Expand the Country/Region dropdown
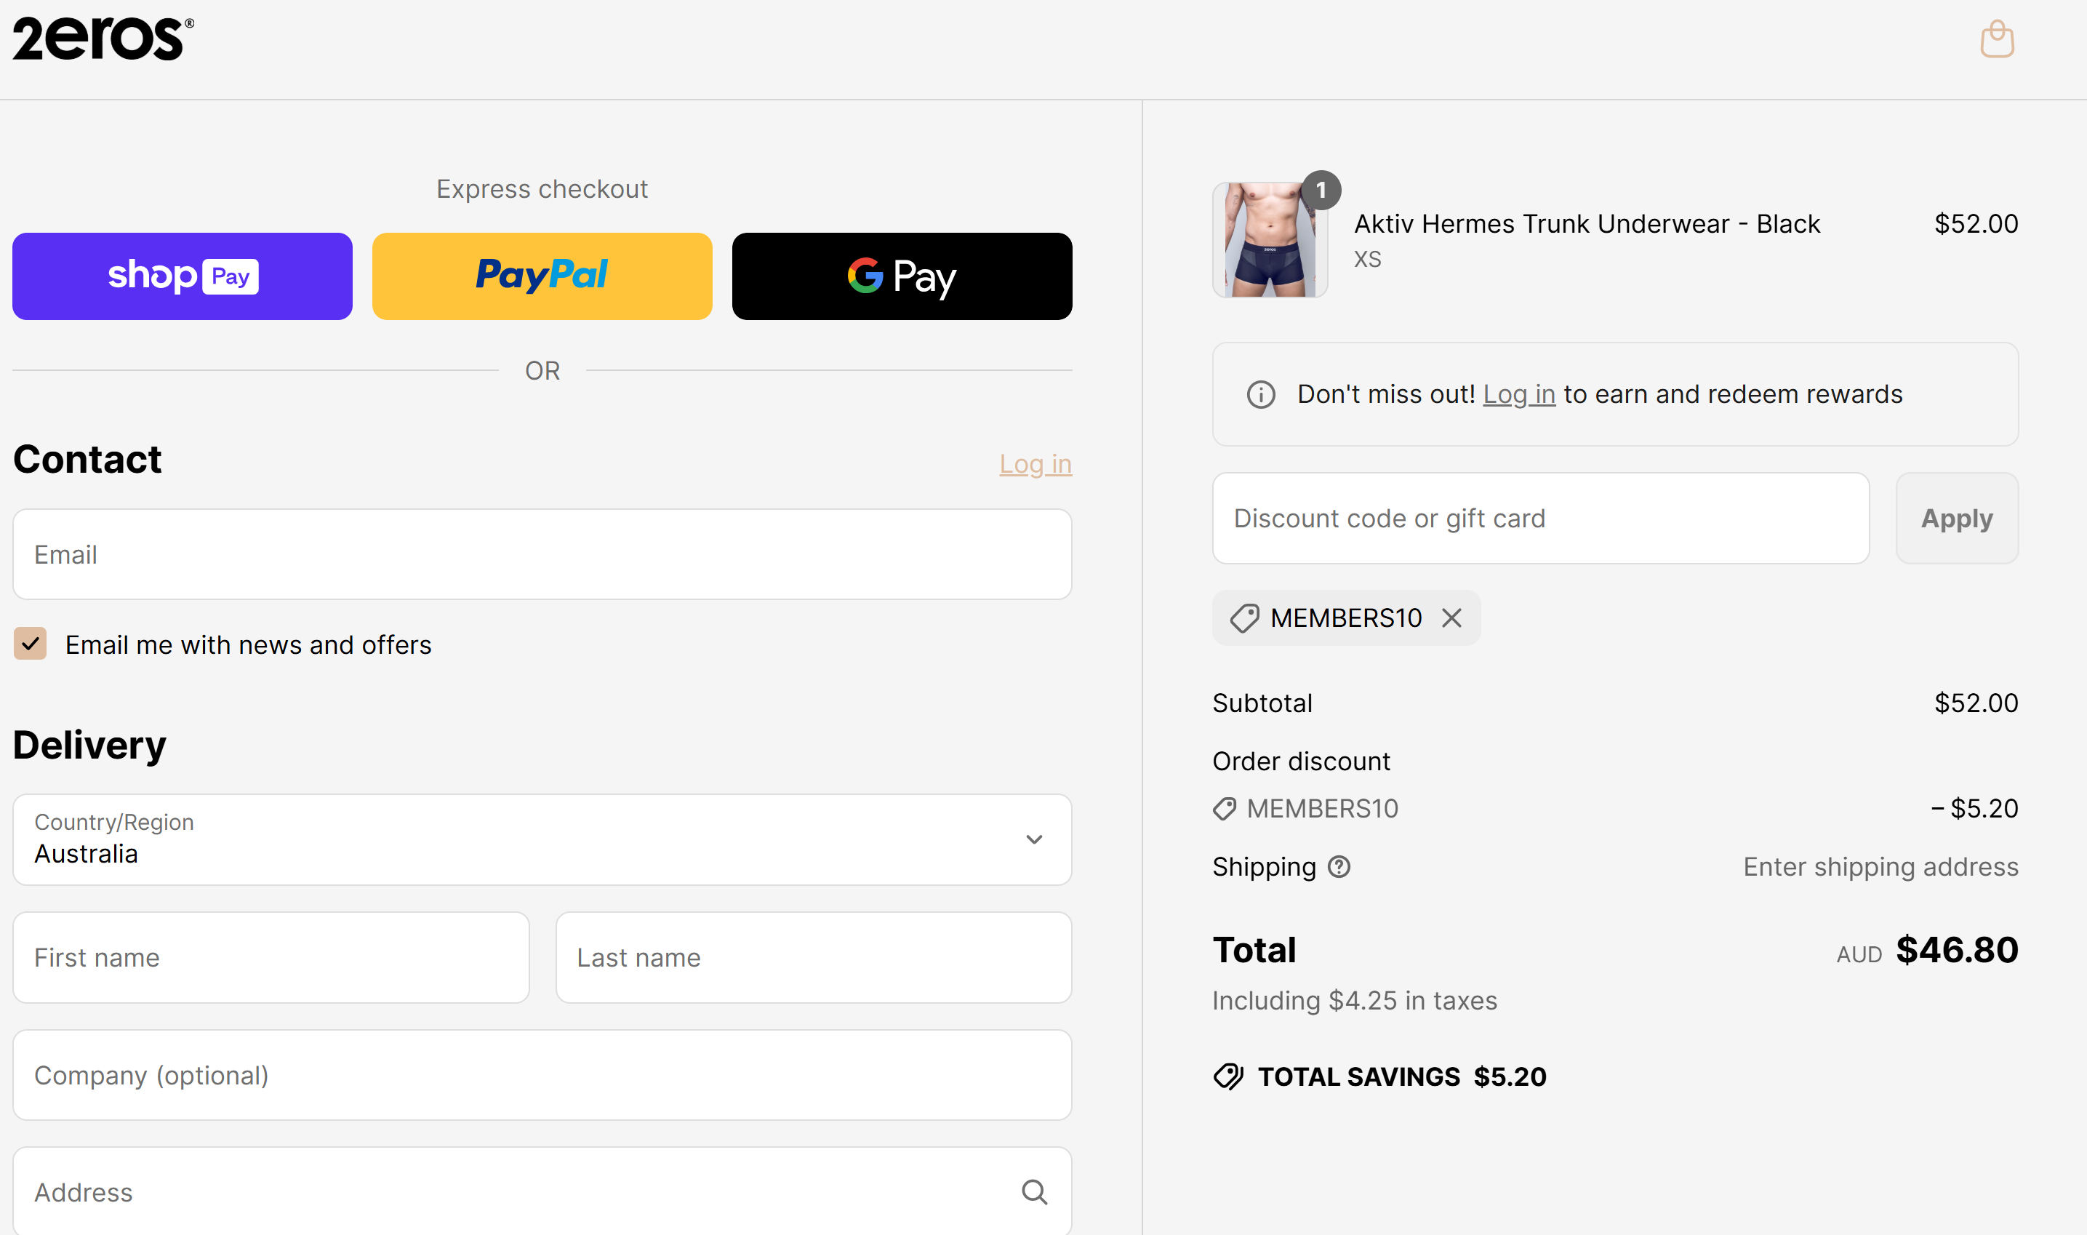The image size is (2087, 1235). click(542, 839)
